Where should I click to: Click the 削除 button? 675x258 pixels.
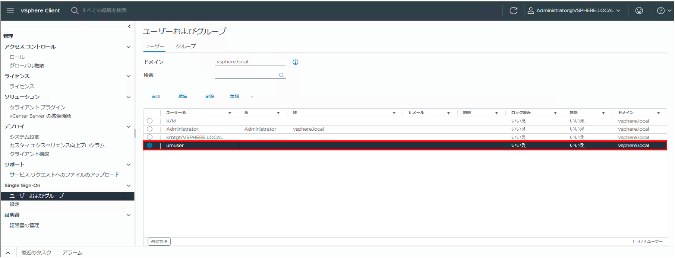[x=210, y=97]
